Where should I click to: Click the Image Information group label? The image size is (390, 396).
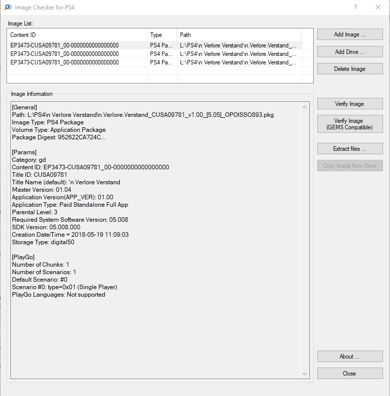(31, 94)
